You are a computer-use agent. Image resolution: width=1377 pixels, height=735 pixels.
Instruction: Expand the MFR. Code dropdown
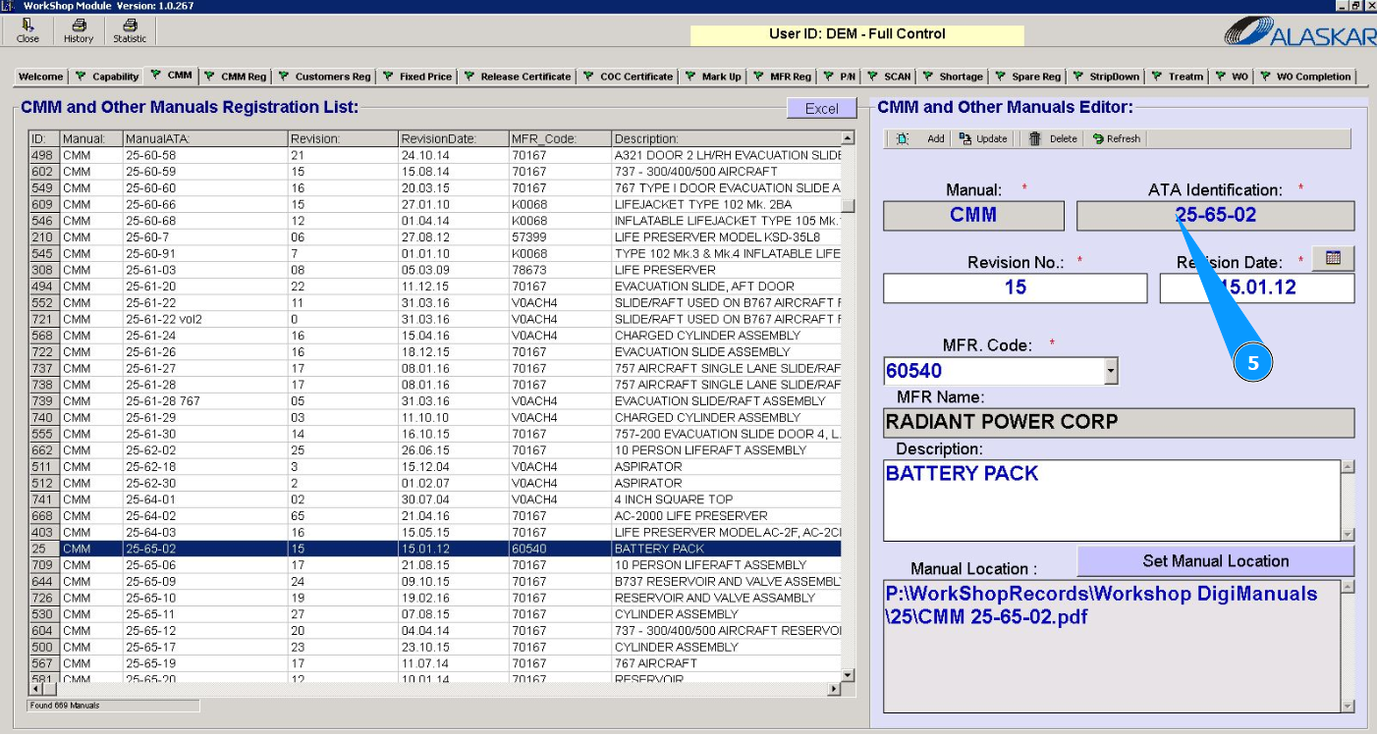point(1111,371)
